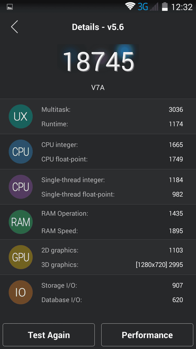Tap the blue CPU category icon
196x349 pixels.
tap(21, 152)
